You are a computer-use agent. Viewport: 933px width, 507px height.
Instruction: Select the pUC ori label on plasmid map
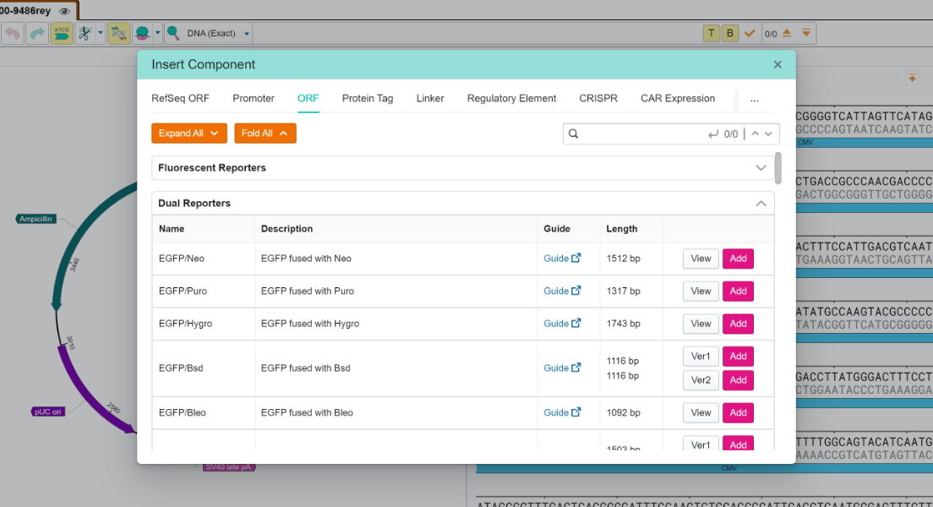(x=47, y=412)
